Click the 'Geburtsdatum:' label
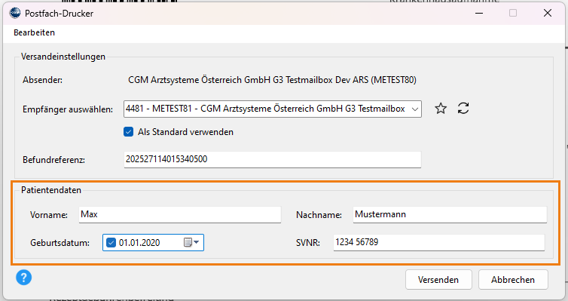The height and width of the screenshot is (301, 568). tap(60, 243)
